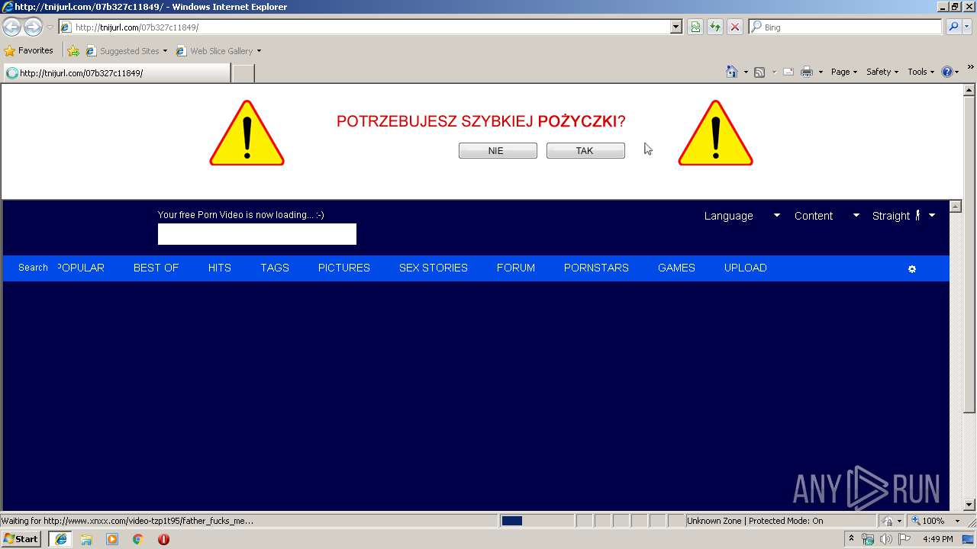This screenshot has height=549, width=977.
Task: Open Internet Explorer taskbar icon
Action: (60, 539)
